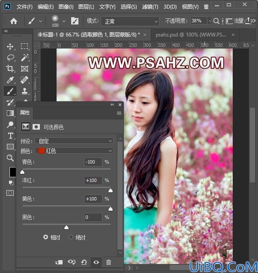Select the 绝对 (Absolute) radio button
This screenshot has width=258, height=273.
click(x=71, y=237)
